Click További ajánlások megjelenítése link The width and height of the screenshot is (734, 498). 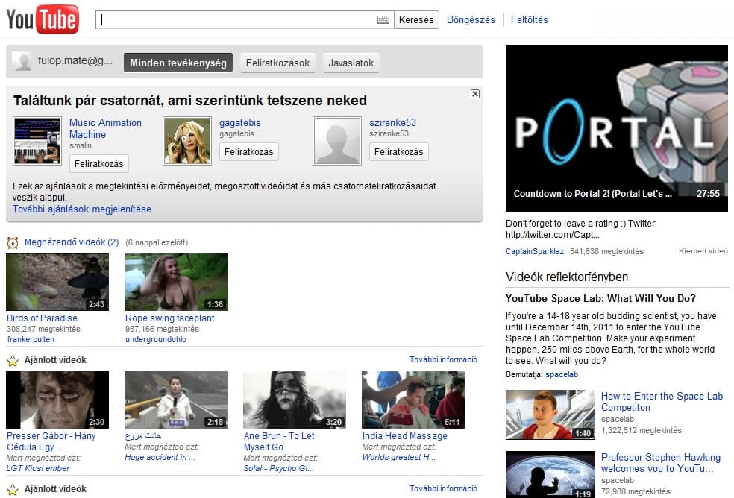tap(82, 209)
